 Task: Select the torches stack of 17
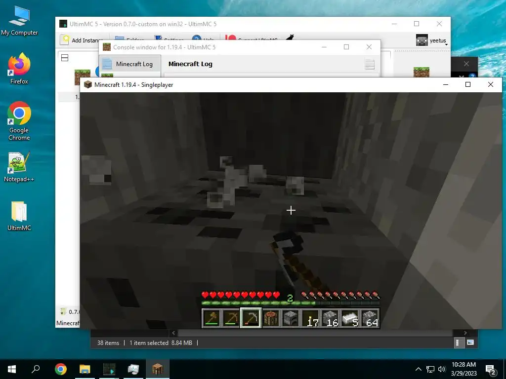310,318
